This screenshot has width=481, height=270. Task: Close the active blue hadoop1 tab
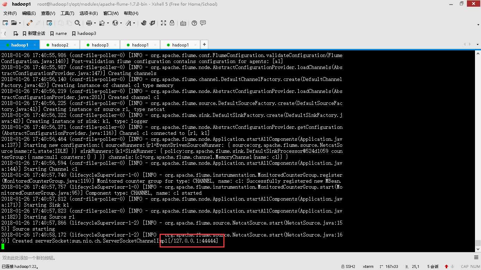click(35, 45)
